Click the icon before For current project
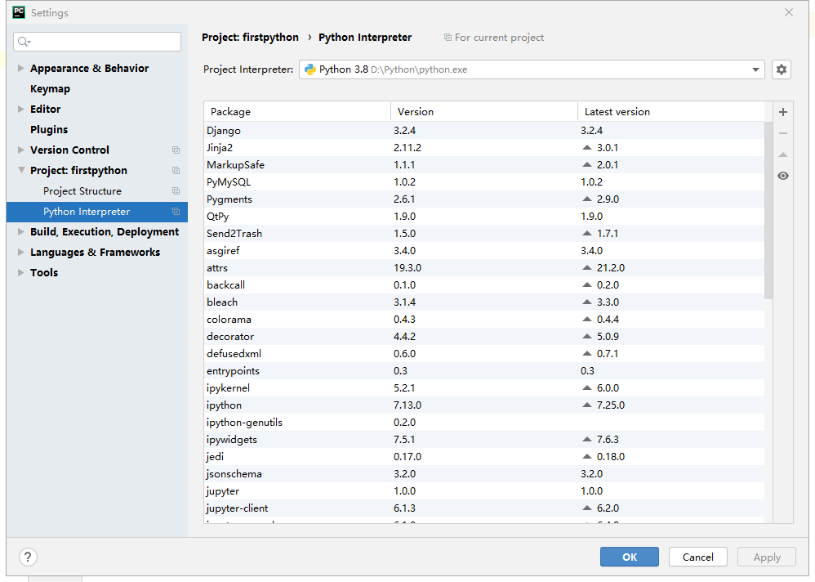815x582 pixels. (x=448, y=38)
